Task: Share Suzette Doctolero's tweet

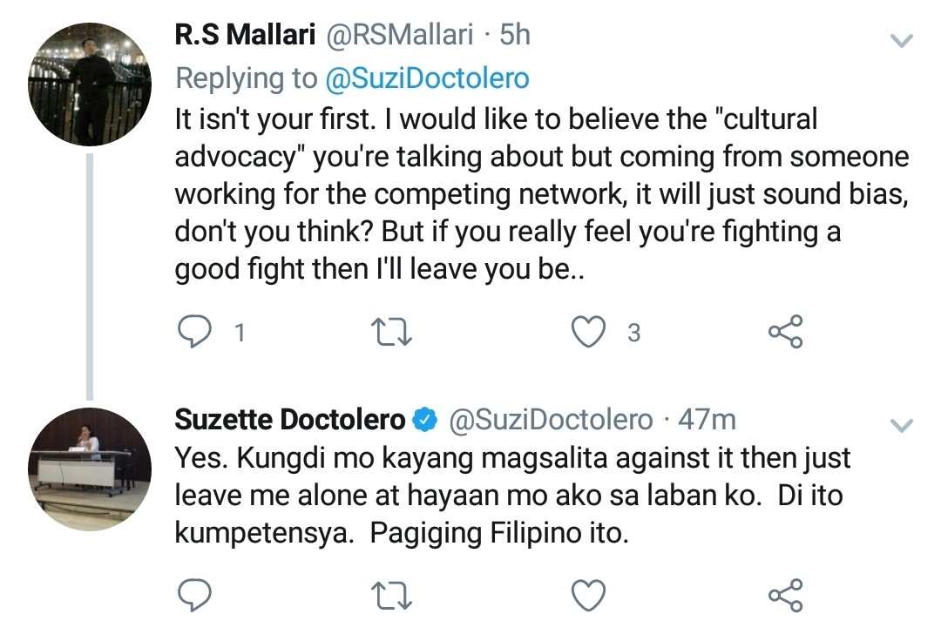Action: (786, 595)
